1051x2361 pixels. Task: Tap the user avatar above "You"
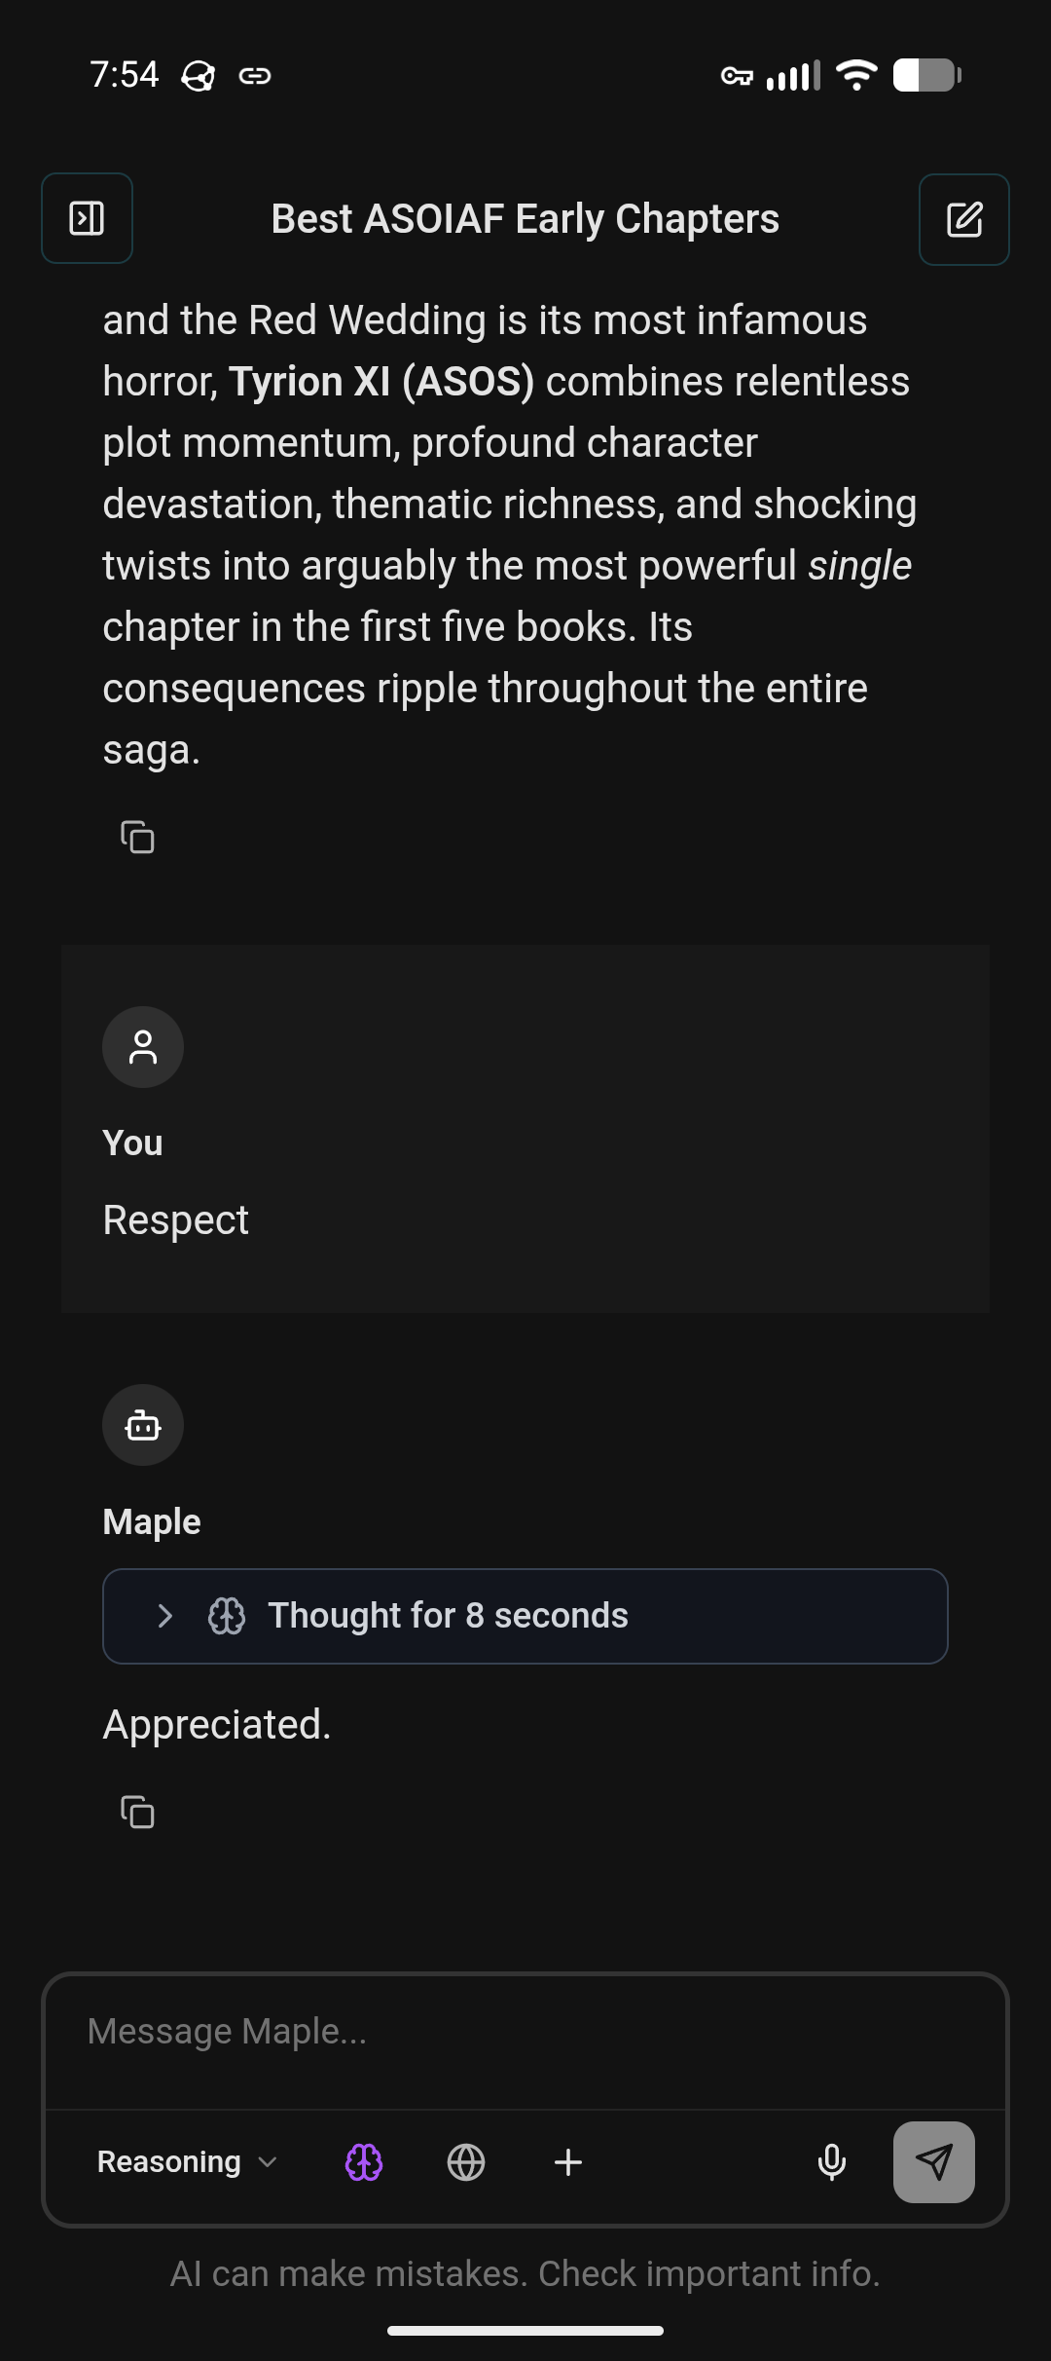point(143,1047)
